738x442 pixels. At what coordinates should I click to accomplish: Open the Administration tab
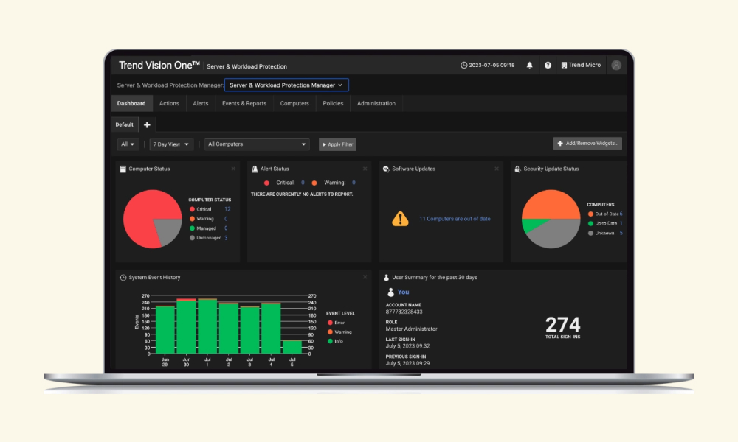pos(376,103)
